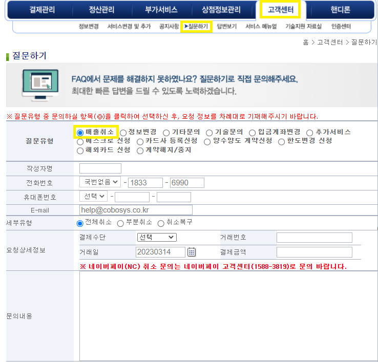Select 부분취소 as the detail type

[120, 223]
